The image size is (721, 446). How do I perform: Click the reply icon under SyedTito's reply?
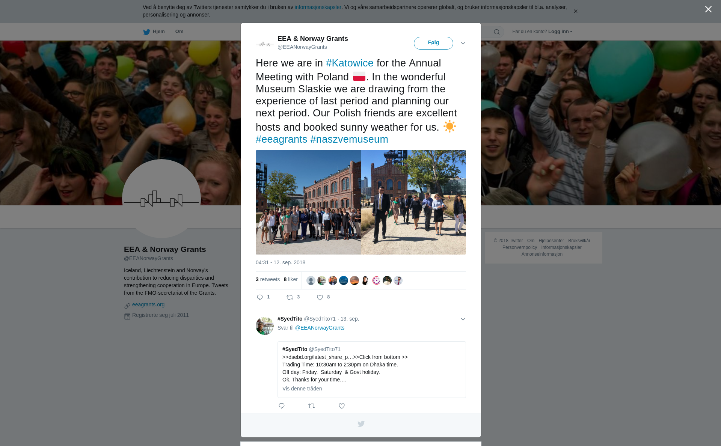click(282, 406)
